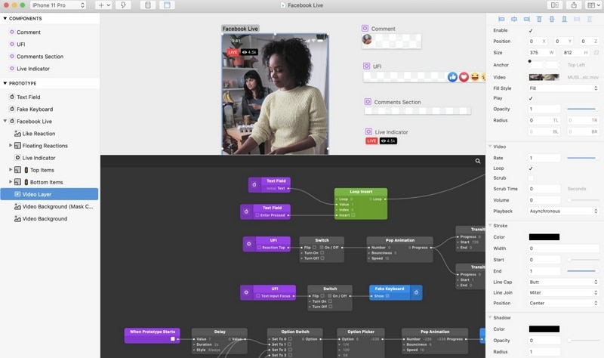Expand the Floating Reactions layer group
This screenshot has height=358, width=604.
[11, 145]
